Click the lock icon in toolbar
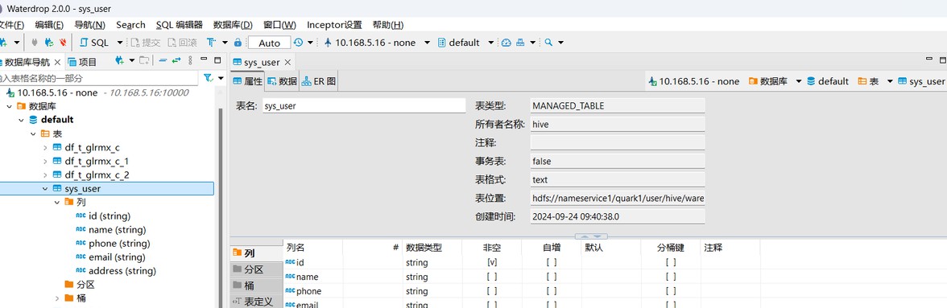This screenshot has width=947, height=308. (238, 43)
